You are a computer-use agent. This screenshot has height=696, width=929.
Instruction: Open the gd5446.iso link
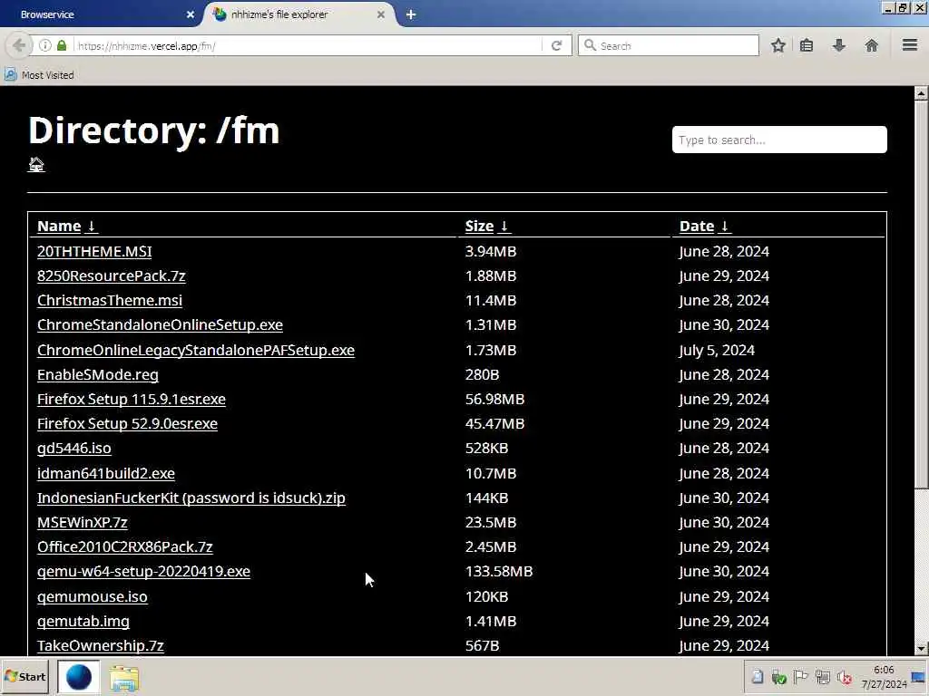click(74, 449)
